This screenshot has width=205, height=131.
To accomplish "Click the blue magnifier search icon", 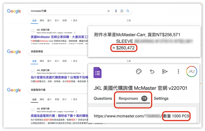I will pos(128,11).
